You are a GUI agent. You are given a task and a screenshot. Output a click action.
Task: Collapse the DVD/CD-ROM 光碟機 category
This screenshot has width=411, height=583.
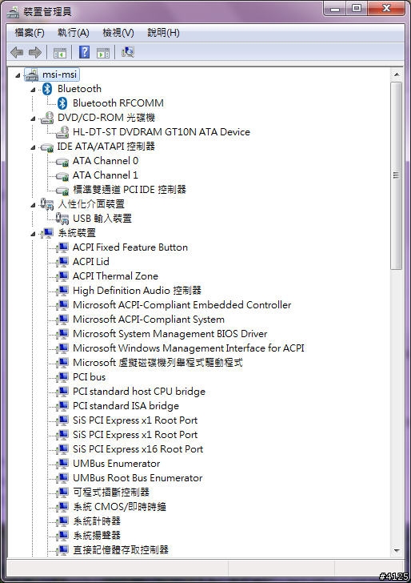33,119
